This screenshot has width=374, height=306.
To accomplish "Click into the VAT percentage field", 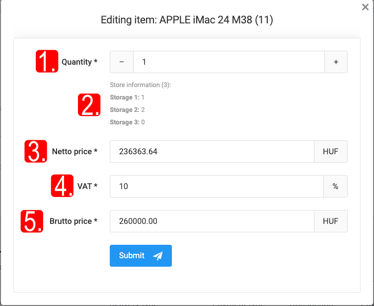I will coord(217,186).
